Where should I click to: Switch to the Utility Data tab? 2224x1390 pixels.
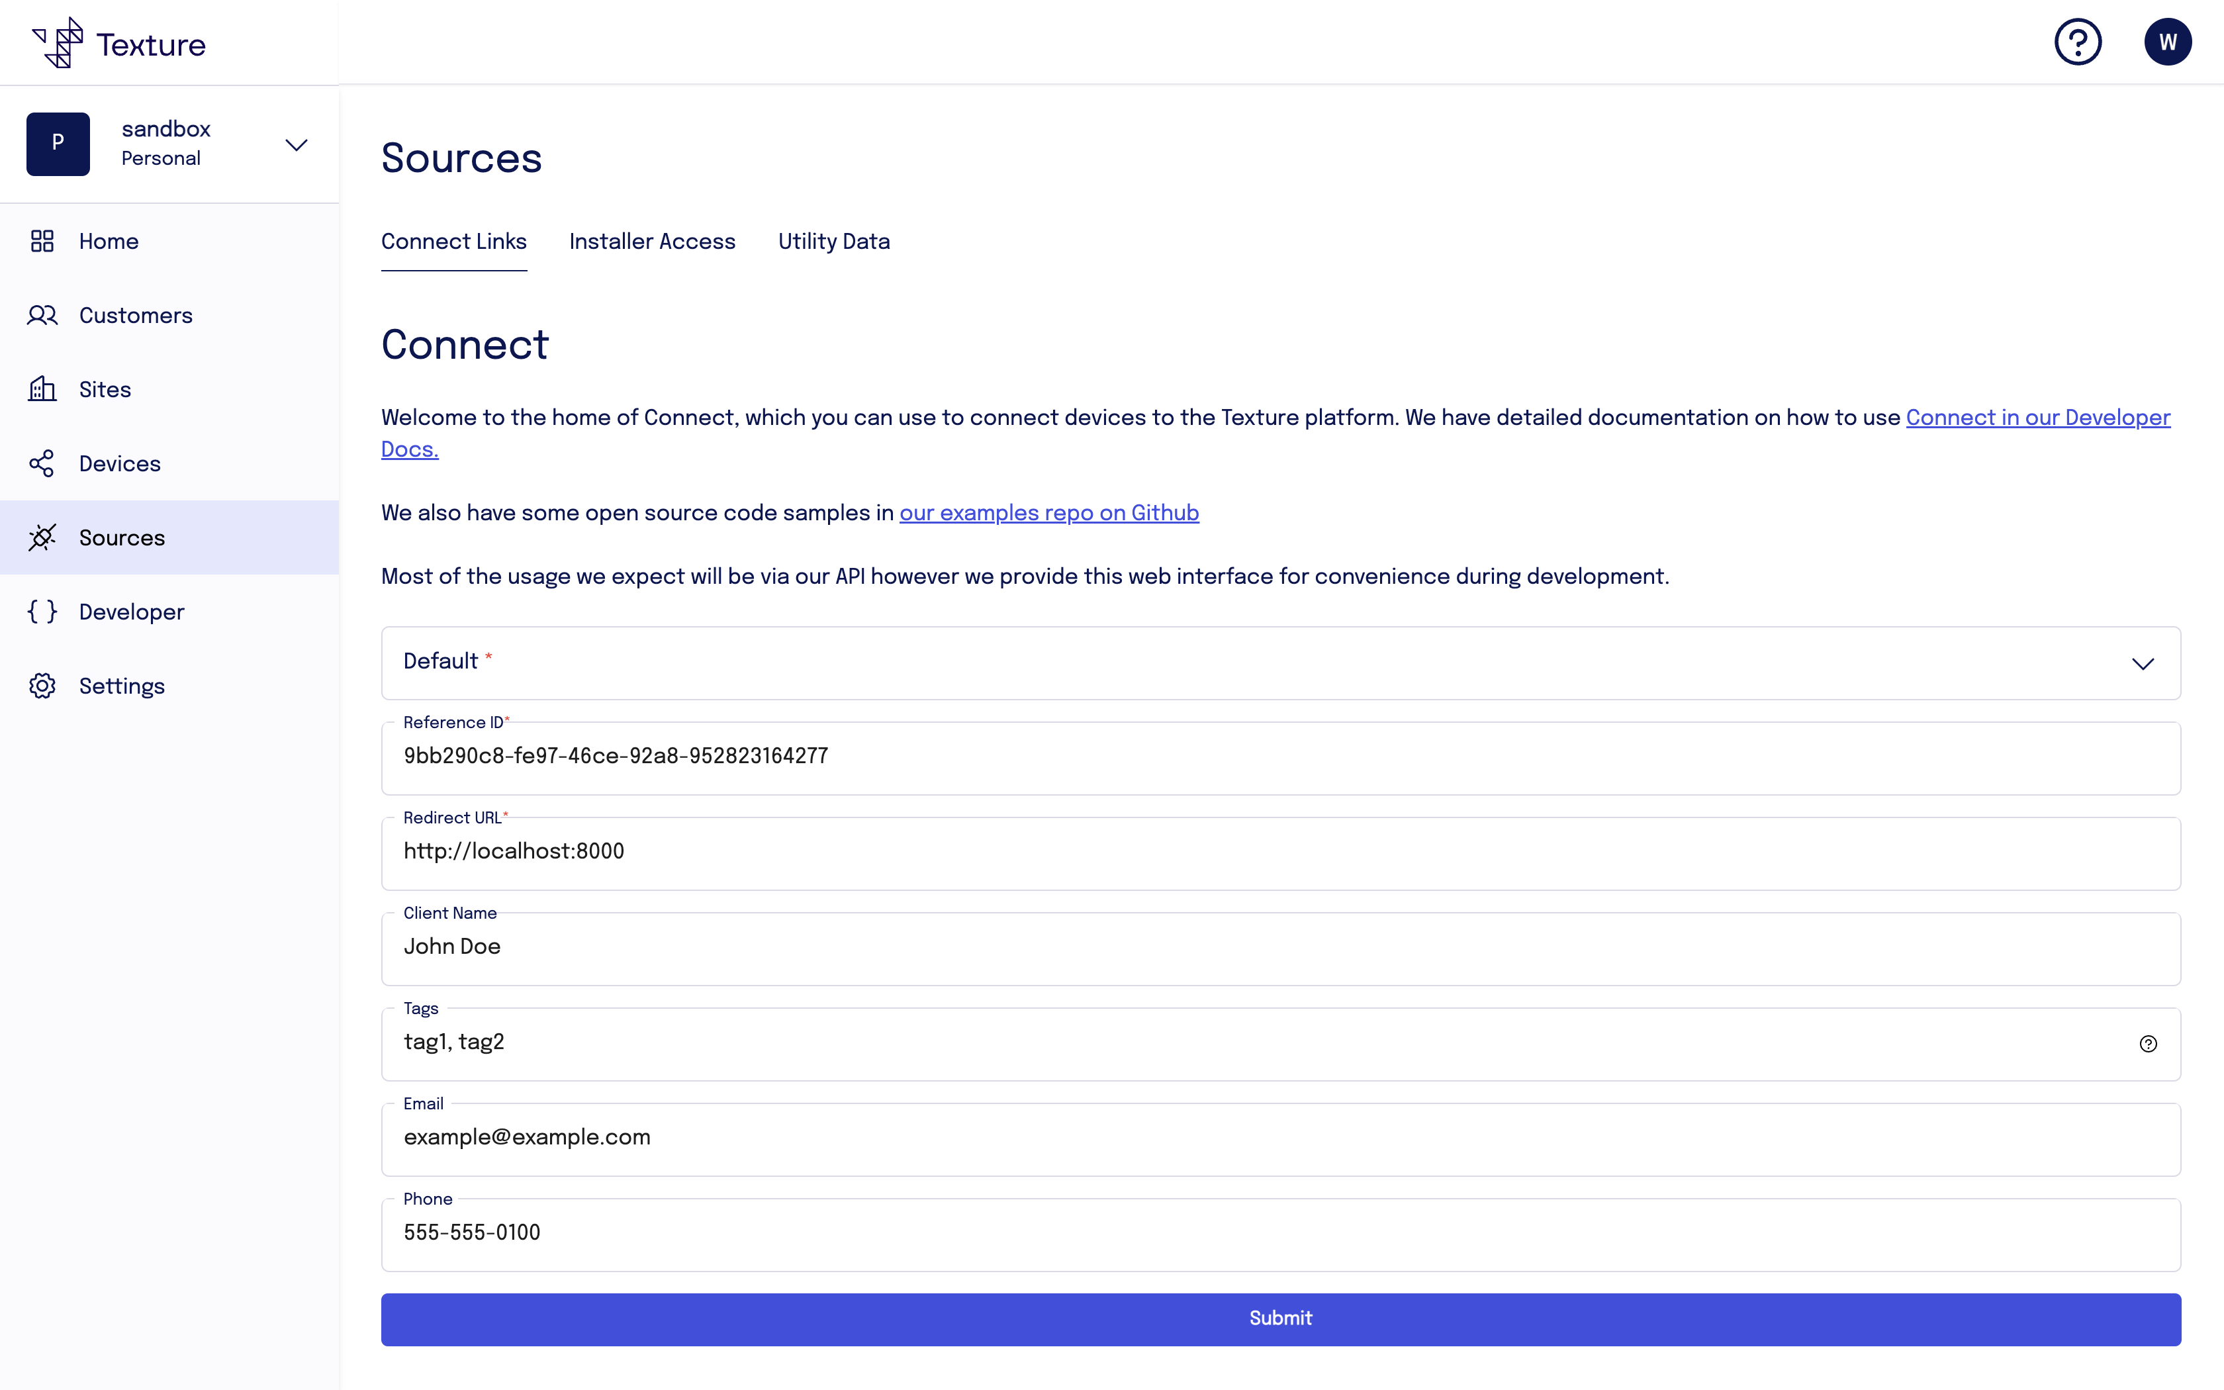833,242
